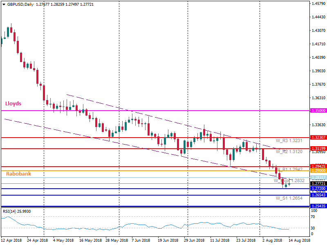Select the 1.25435 bottom support tag
Viewport: 327px width, 245px height.
[x=318, y=206]
